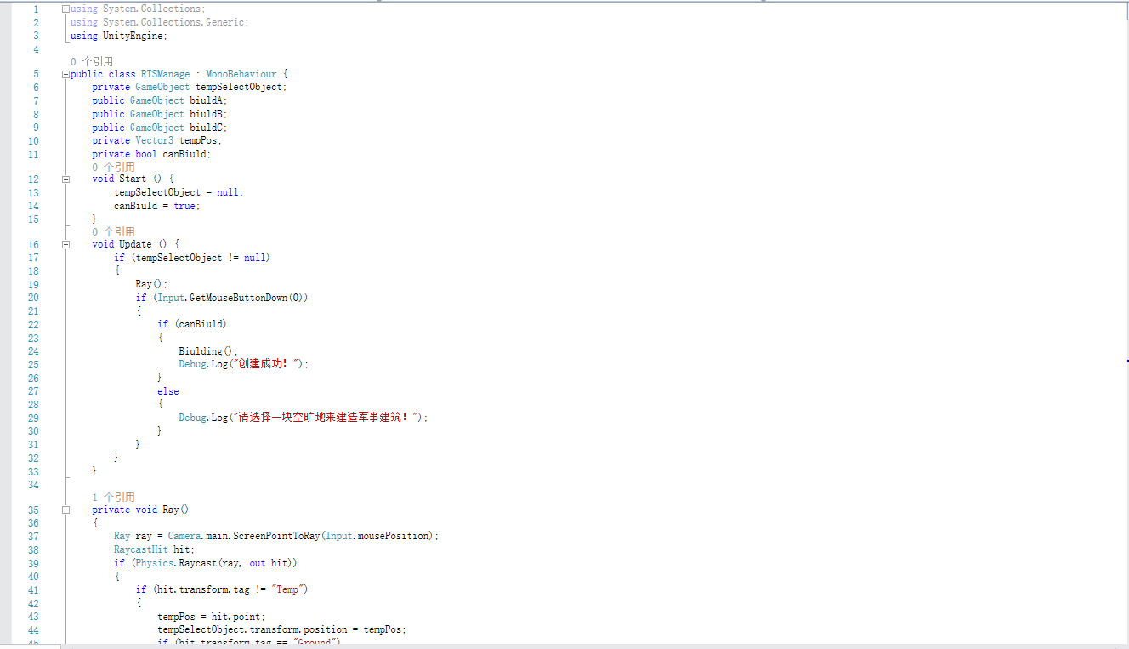Click the GetMouseButtonDown method call
The image size is (1129, 649).
(238, 298)
